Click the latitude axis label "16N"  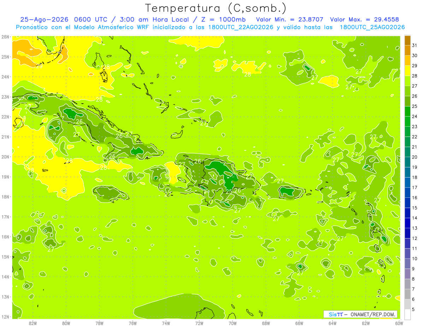coord(5,237)
